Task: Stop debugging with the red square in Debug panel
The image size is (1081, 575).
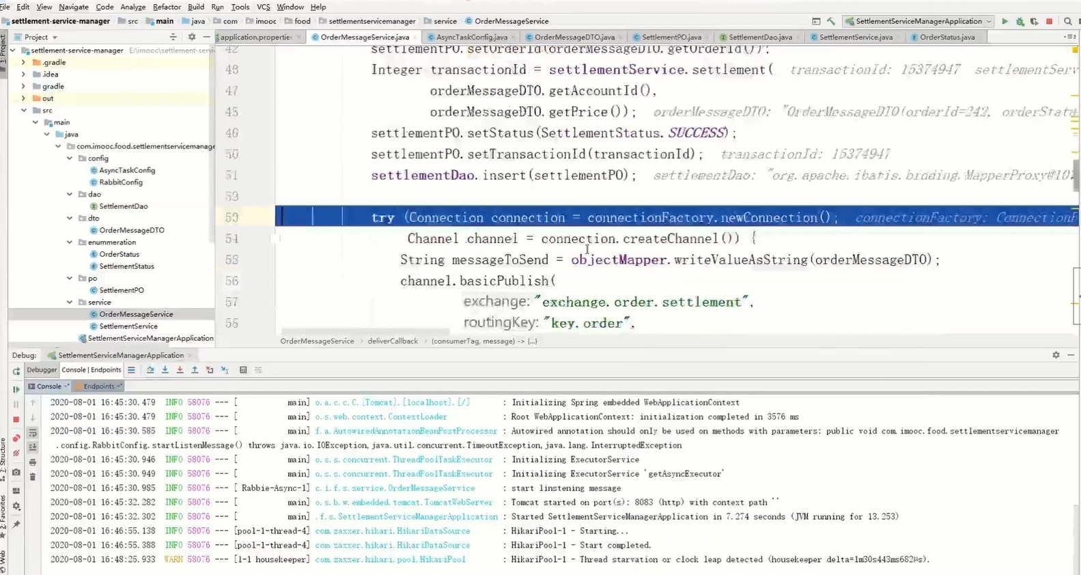Action: 16,420
